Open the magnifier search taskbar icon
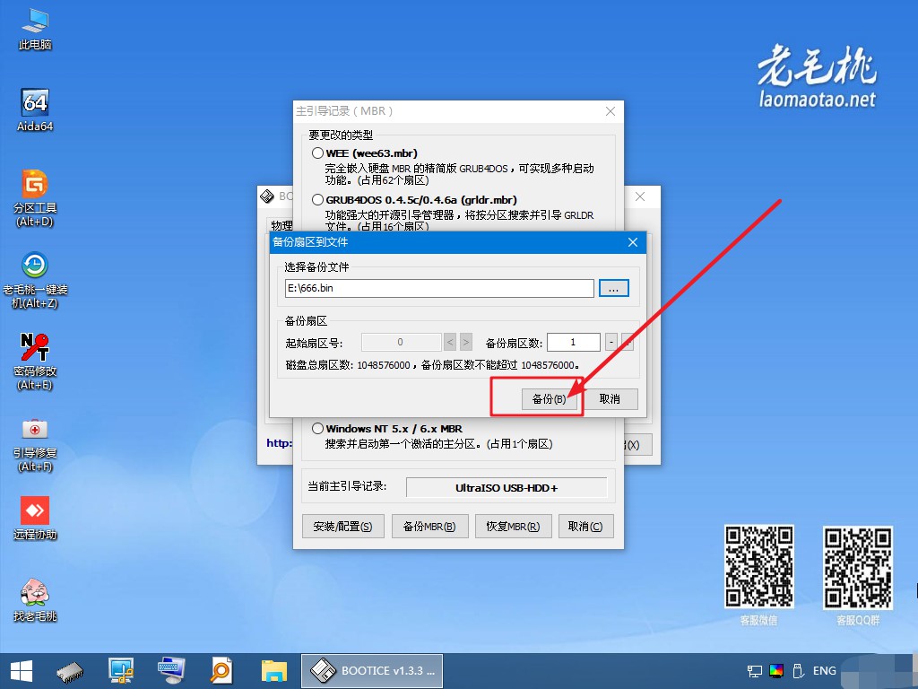 [x=221, y=671]
